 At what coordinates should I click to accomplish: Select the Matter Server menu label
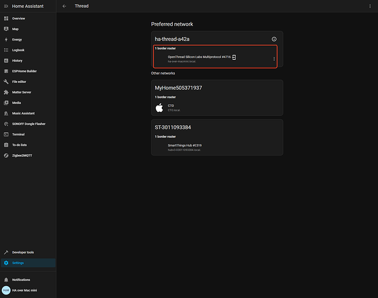click(21, 92)
